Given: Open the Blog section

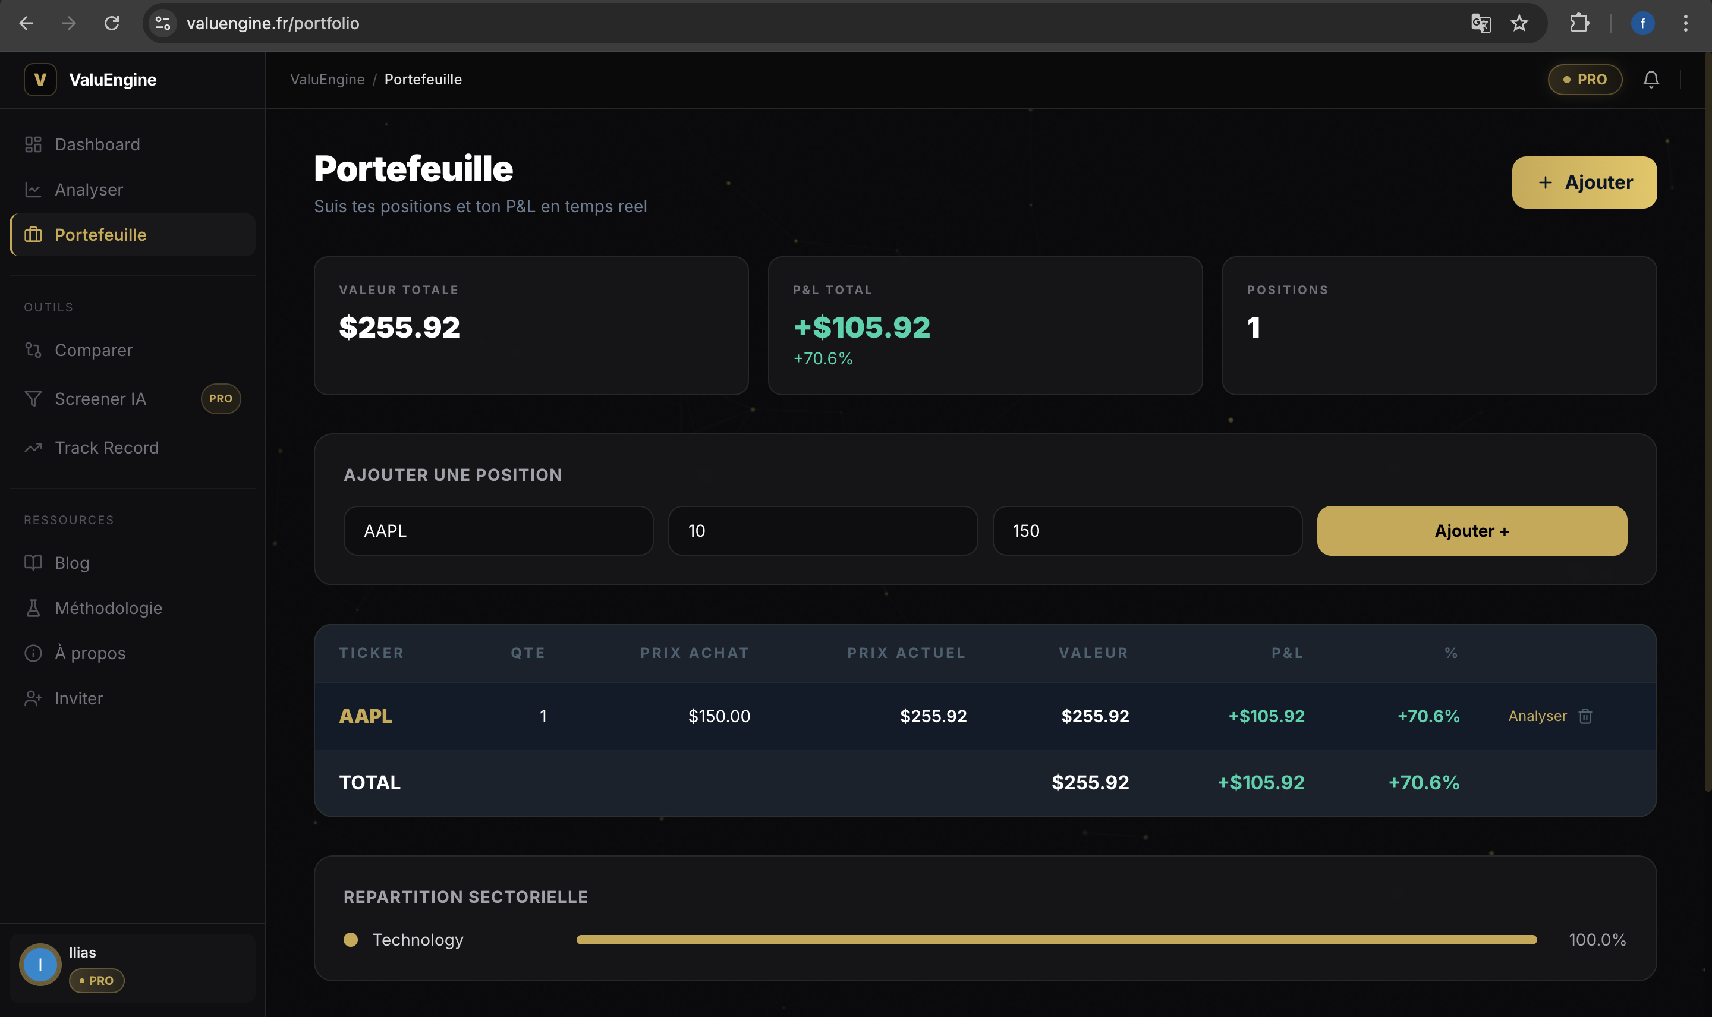Looking at the screenshot, I should point(72,563).
